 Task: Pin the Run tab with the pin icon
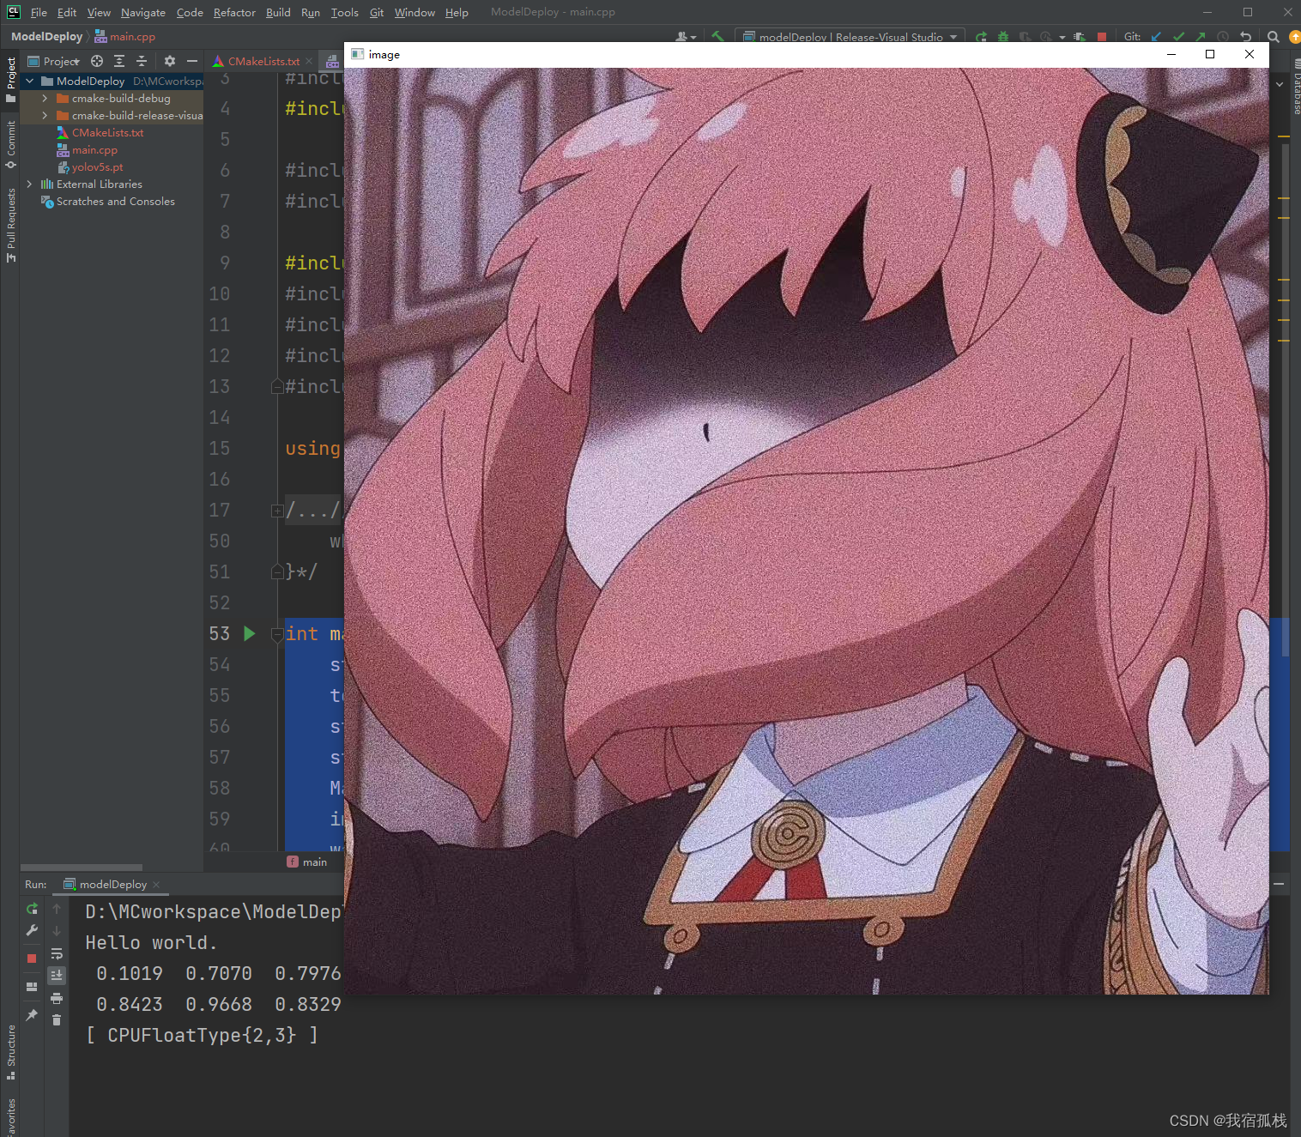(x=32, y=1015)
